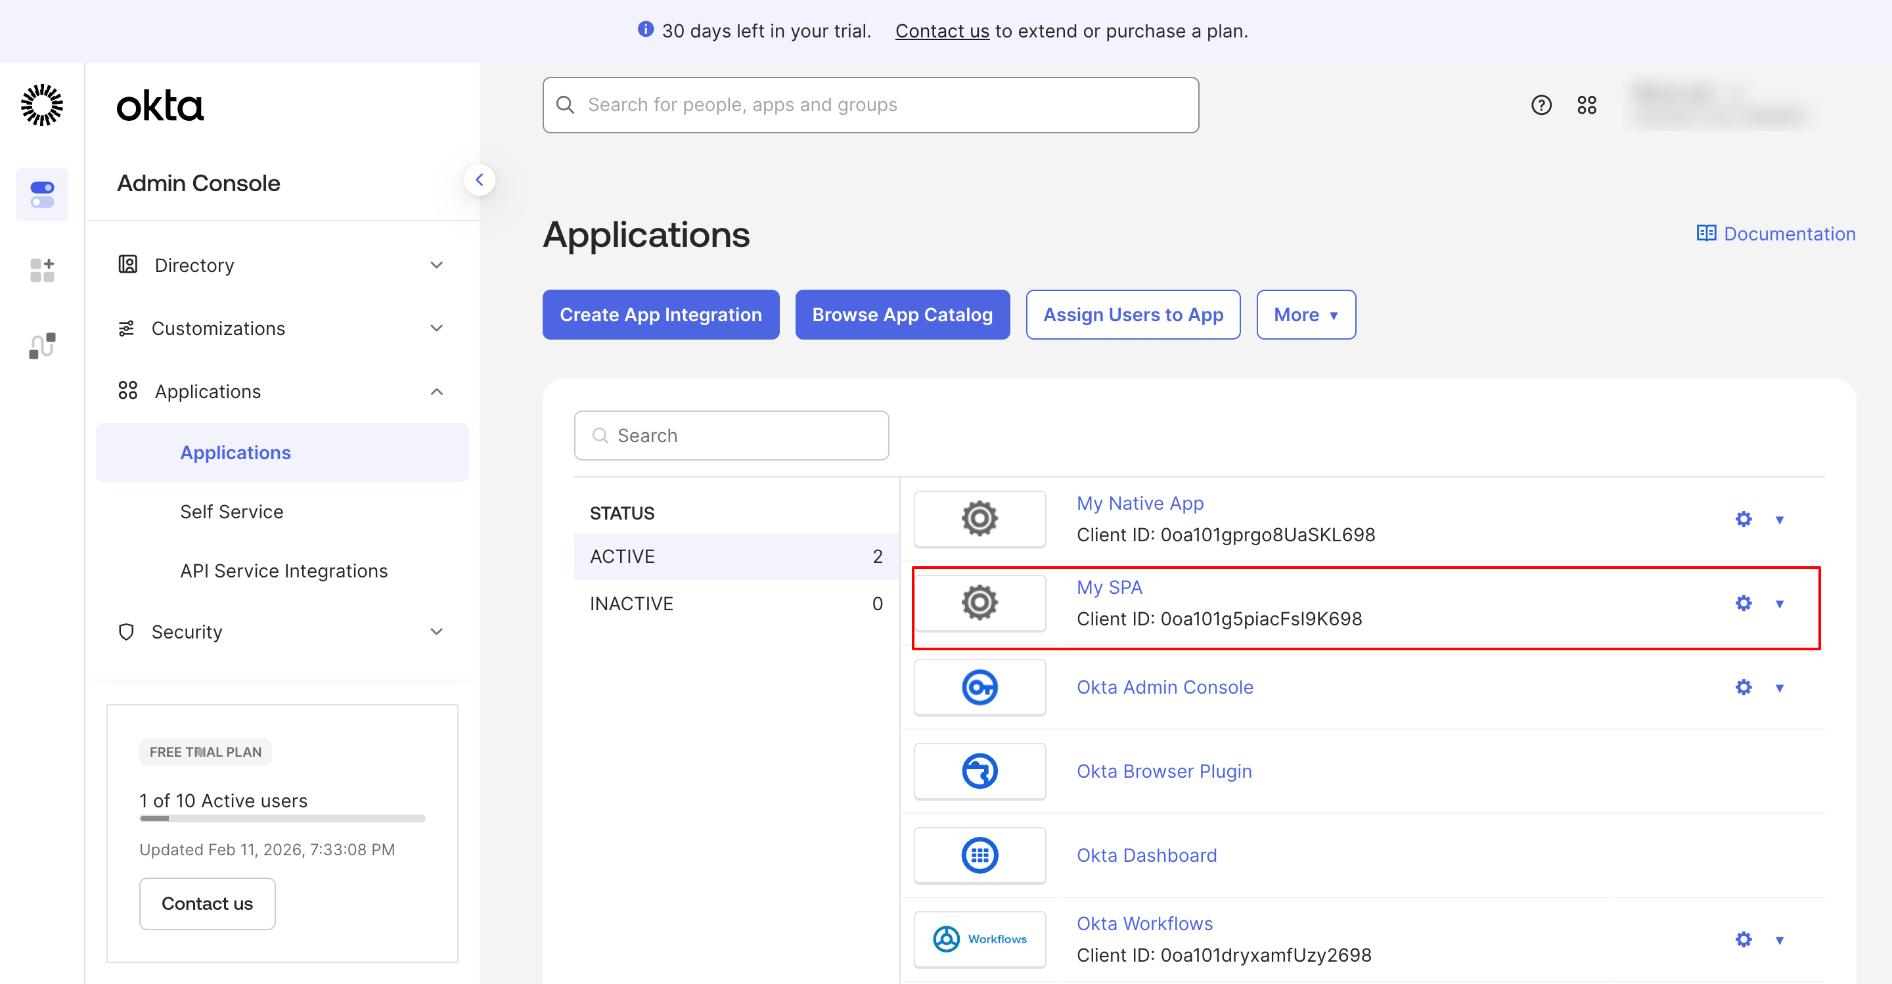Viewport: 1892px width, 984px height.
Task: Click the Okta sunburst logo icon
Action: pyautogui.click(x=42, y=105)
